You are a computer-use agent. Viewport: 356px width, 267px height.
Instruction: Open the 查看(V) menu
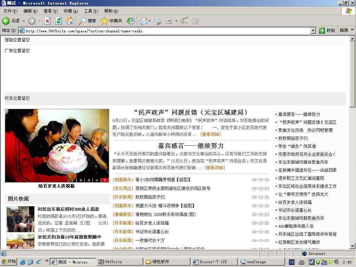point(51,11)
